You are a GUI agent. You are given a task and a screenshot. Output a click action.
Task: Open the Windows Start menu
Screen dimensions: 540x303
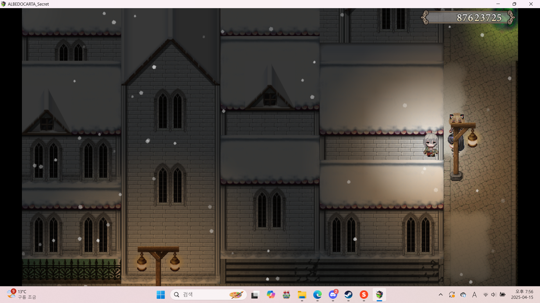(161, 295)
